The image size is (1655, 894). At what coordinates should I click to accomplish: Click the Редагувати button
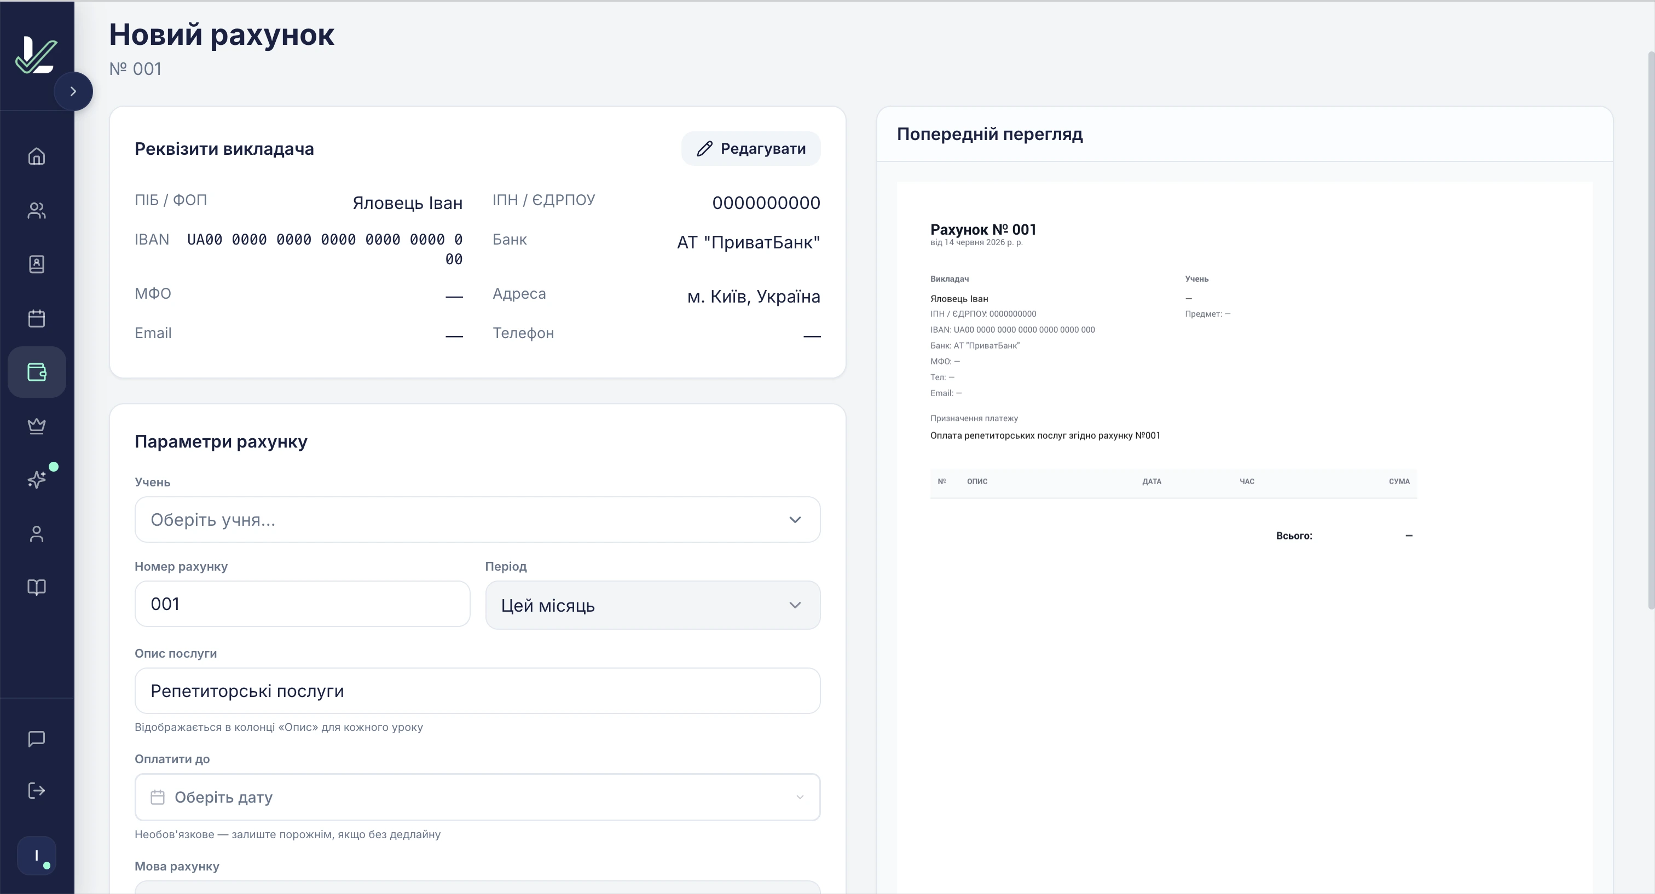click(751, 148)
